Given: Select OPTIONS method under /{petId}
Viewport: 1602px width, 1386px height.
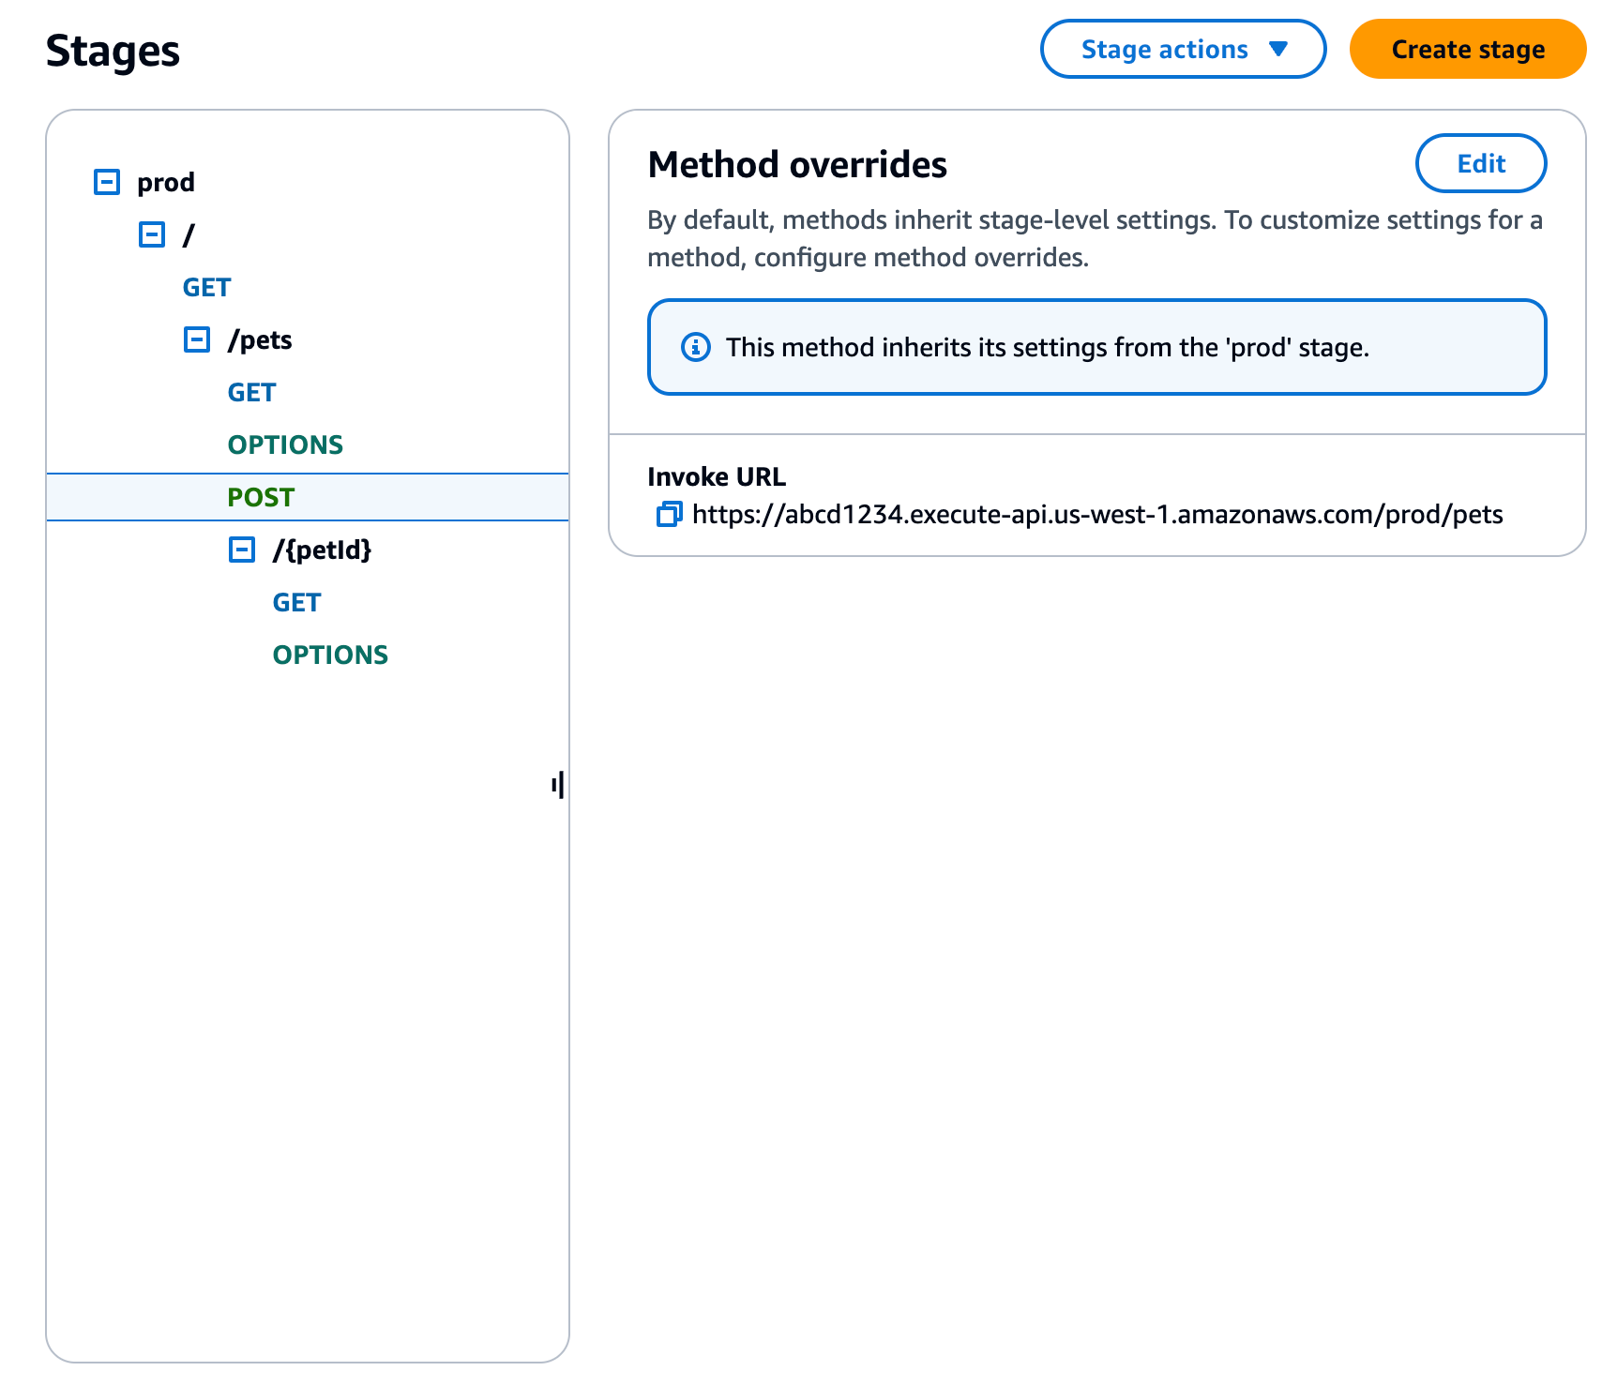Looking at the screenshot, I should coord(330,655).
